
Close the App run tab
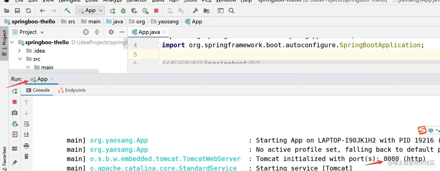click(x=52, y=79)
